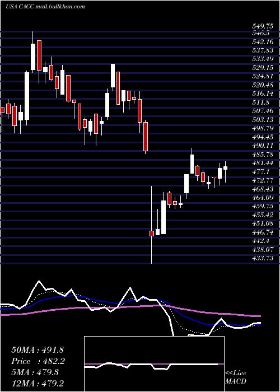Click the 542.16 price axis label
This screenshot has width=280, height=392.
[x=262, y=41]
